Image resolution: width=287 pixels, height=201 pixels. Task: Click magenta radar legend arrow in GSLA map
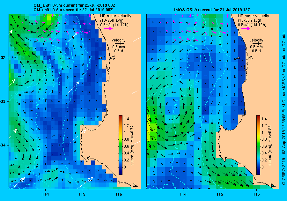pos(246,28)
